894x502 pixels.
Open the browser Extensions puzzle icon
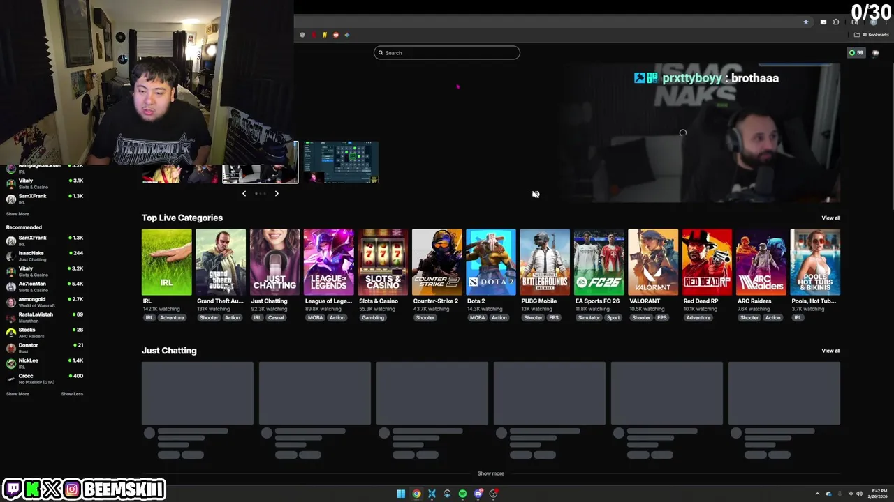(x=836, y=22)
